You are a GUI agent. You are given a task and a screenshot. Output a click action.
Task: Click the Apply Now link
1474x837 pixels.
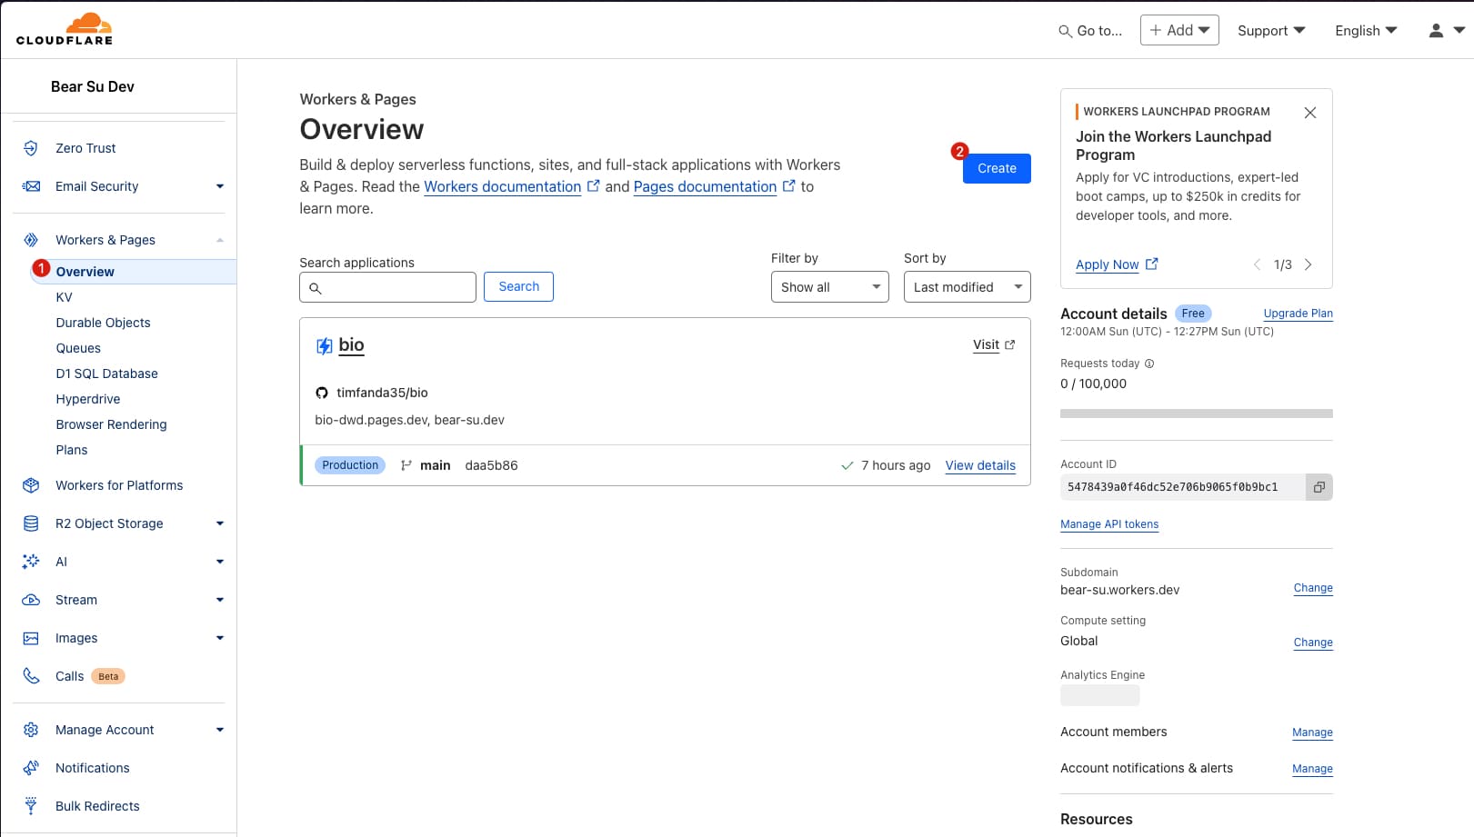tap(1107, 264)
